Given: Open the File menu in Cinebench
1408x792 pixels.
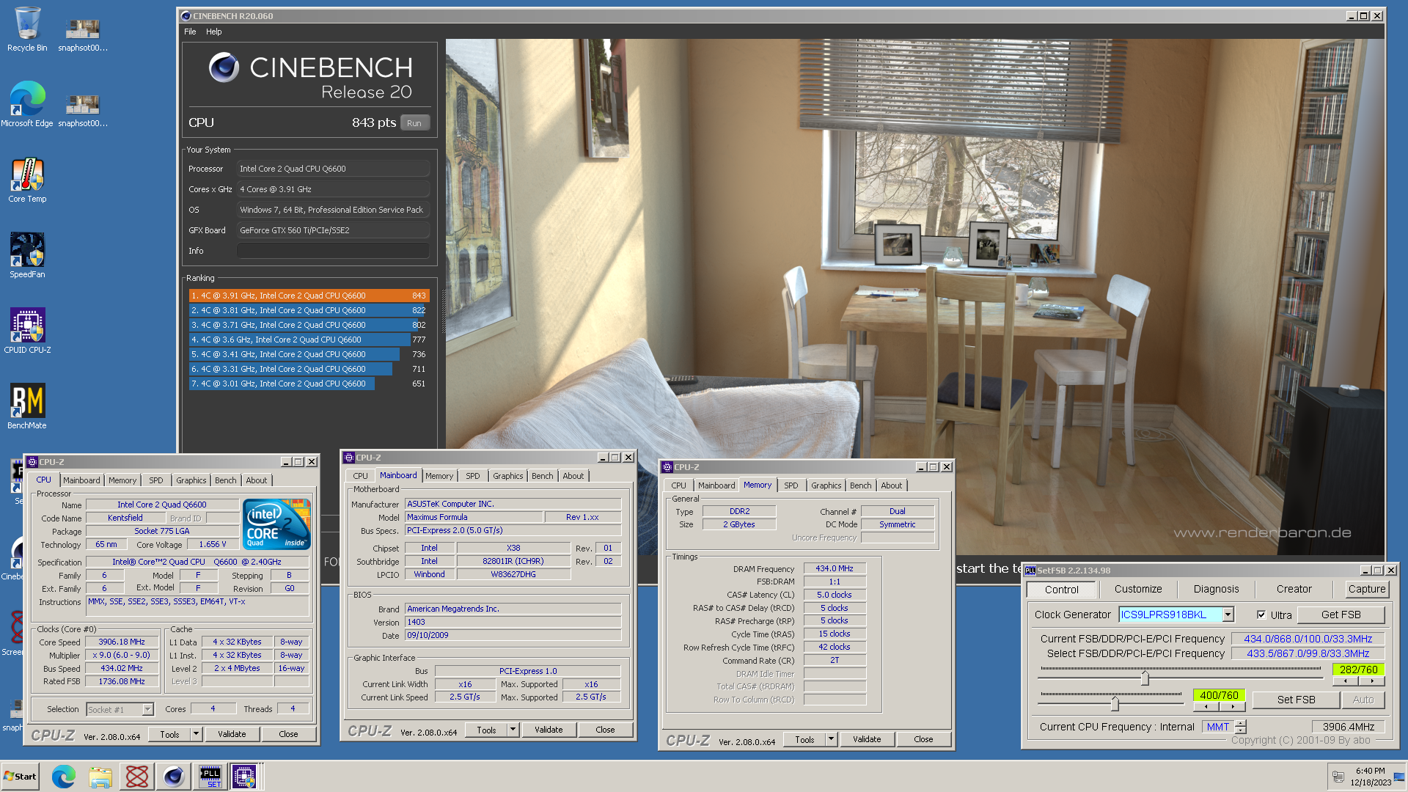Looking at the screenshot, I should click(x=190, y=32).
